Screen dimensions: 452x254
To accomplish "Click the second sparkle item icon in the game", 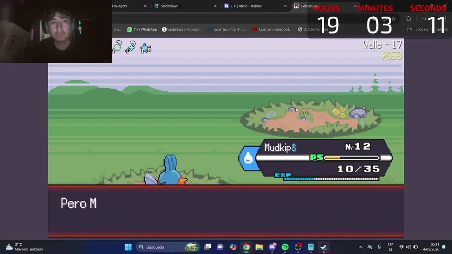I will (131, 47).
